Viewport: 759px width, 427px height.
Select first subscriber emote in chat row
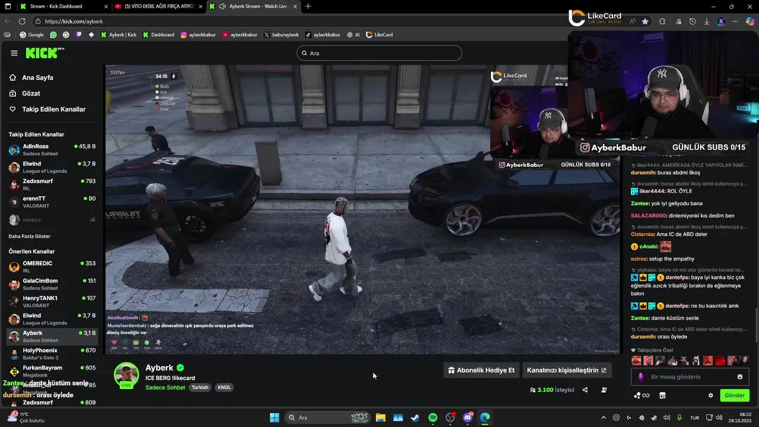(x=636, y=360)
